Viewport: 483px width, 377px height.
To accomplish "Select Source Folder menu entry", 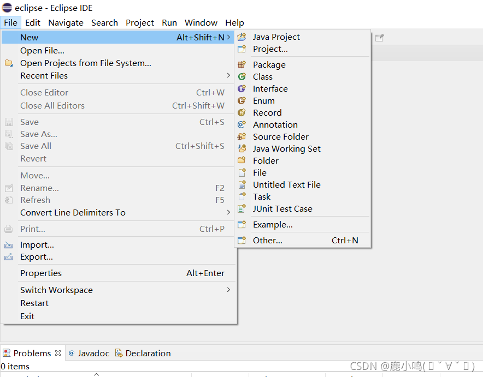I will pyautogui.click(x=303, y=136).
